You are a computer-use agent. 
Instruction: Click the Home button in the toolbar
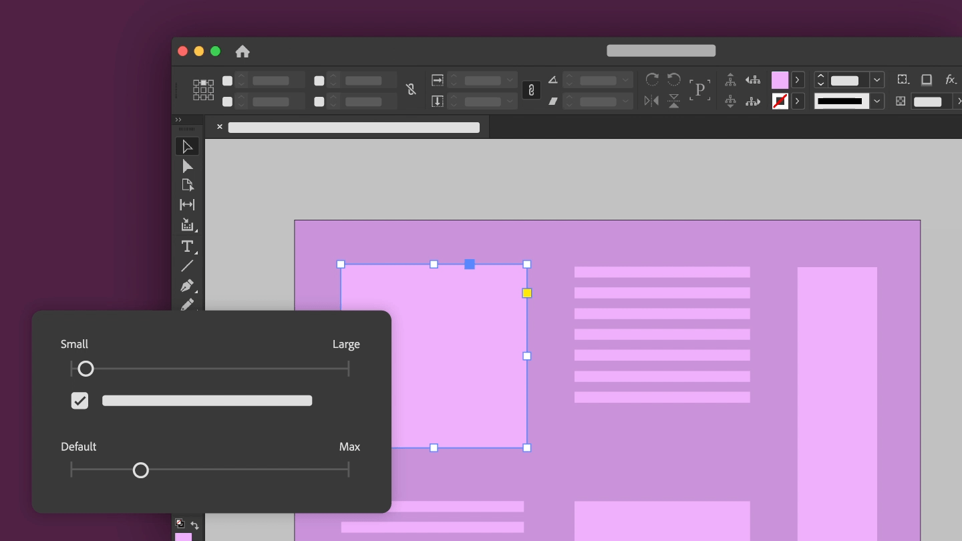(242, 51)
